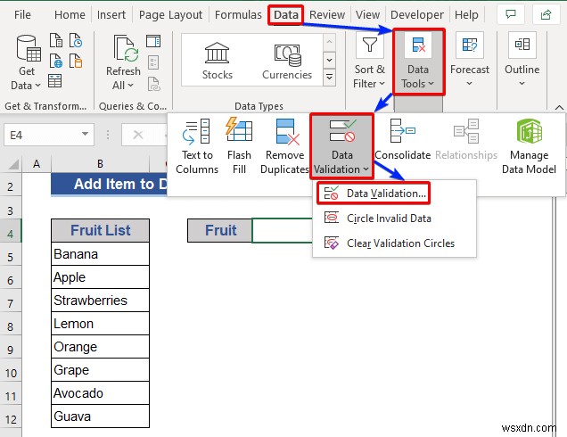Screen dimensions: 567x437
Task: Expand the Data Validation dropdown button
Action: coord(341,146)
